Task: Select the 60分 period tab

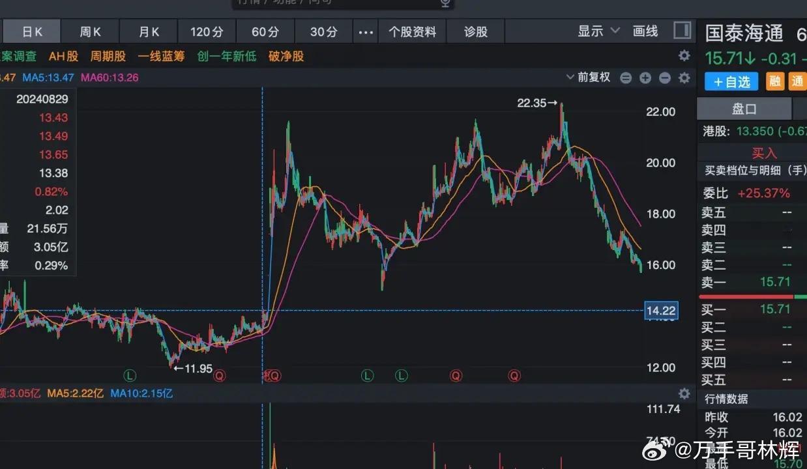Action: (x=265, y=31)
